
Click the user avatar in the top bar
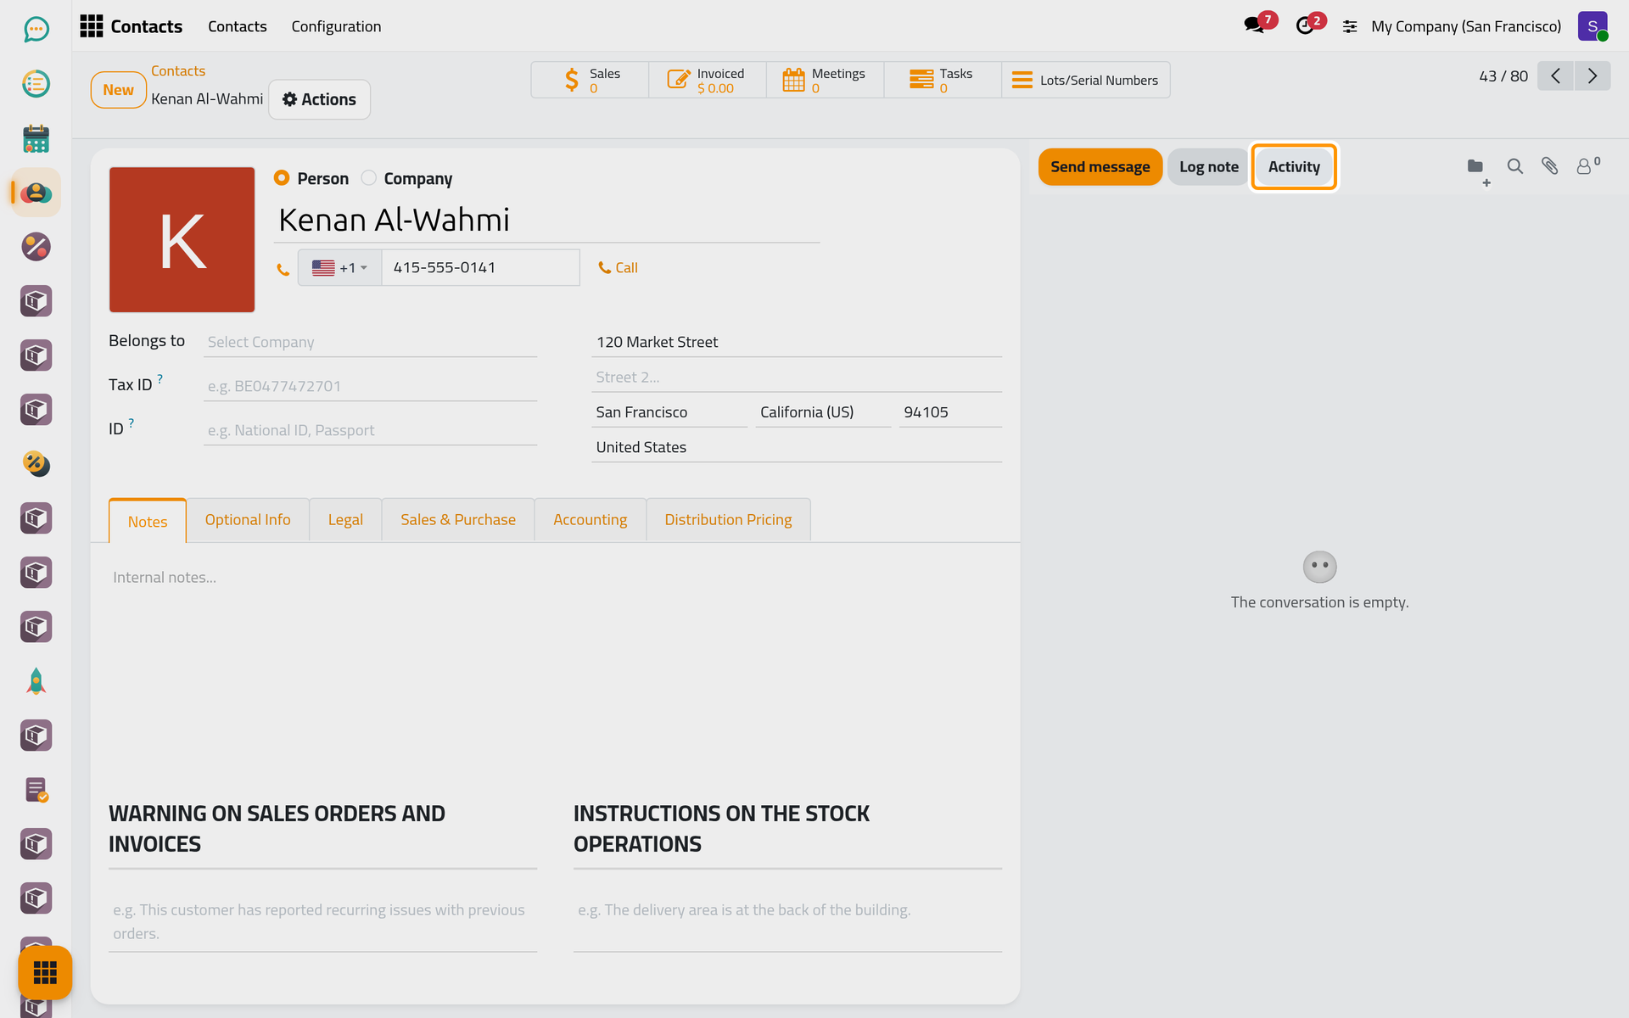(1593, 26)
